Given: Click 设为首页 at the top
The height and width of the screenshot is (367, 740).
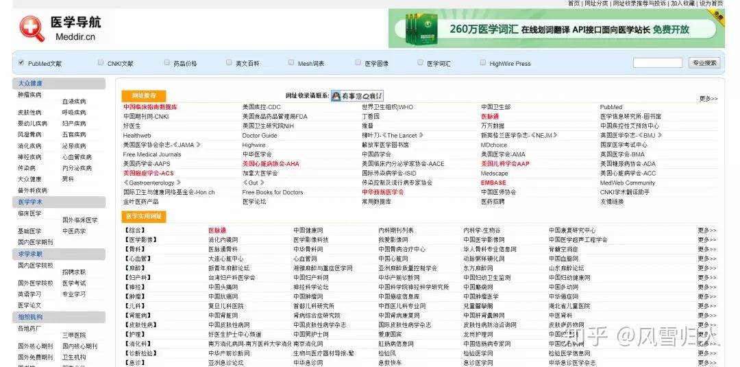Looking at the screenshot, I should point(711,3).
